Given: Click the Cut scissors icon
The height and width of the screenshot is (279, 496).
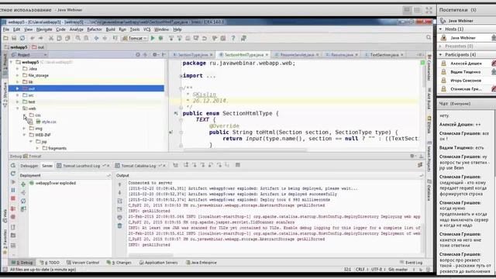Looking at the screenshot, I should 50,38.
